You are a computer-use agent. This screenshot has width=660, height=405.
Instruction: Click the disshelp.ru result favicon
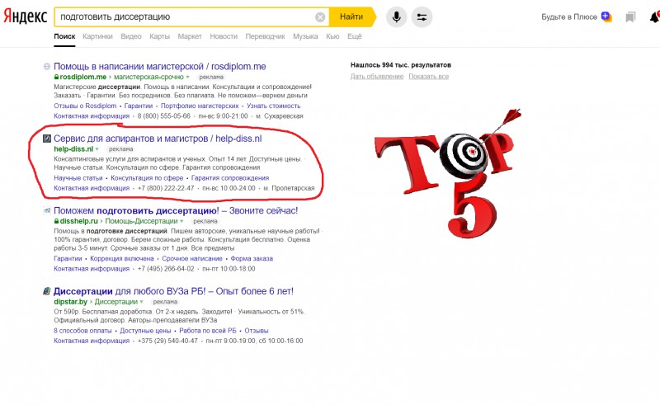point(47,210)
